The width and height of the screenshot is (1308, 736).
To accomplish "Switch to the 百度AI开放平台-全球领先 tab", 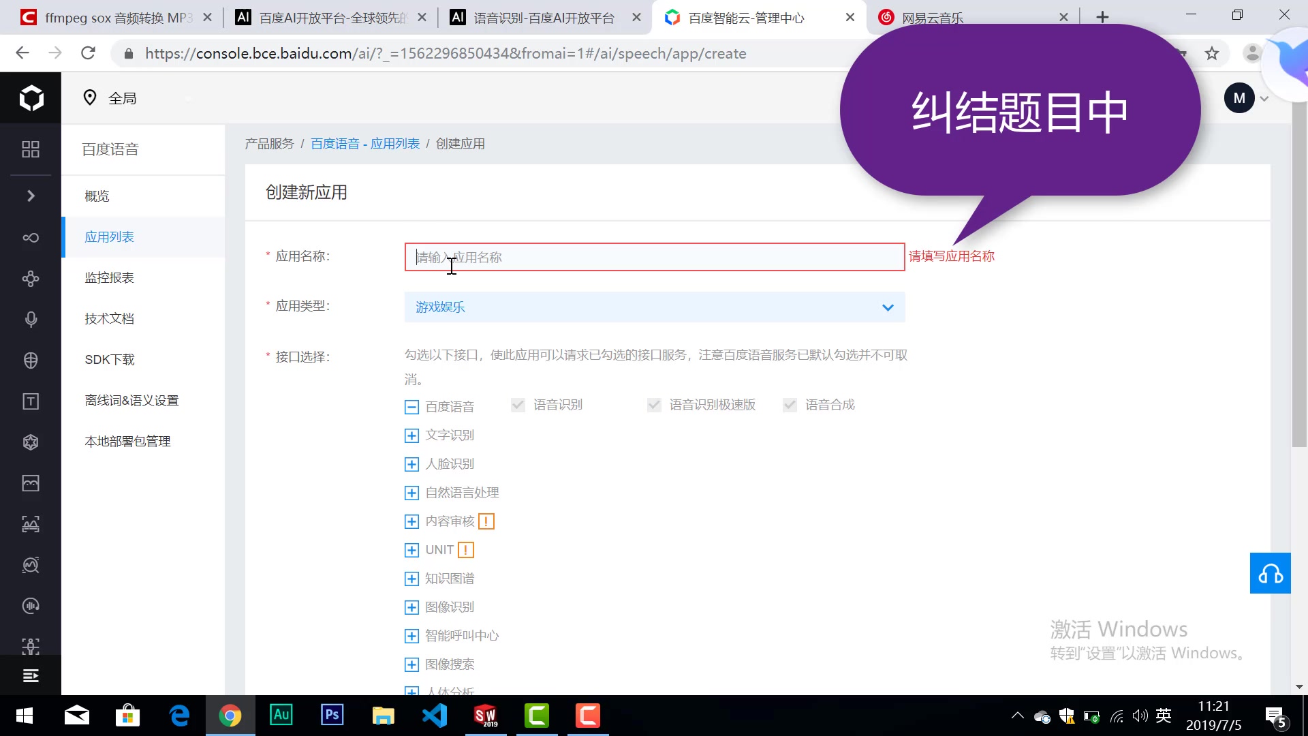I will pyautogui.click(x=330, y=18).
